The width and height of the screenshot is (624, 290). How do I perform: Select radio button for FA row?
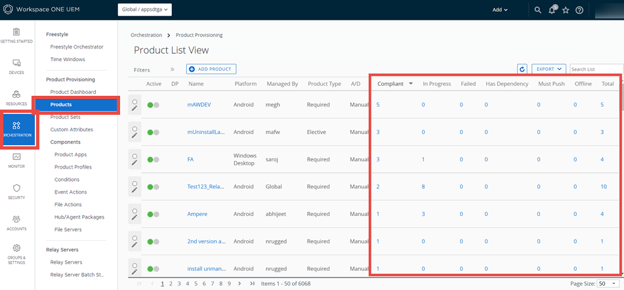click(135, 156)
